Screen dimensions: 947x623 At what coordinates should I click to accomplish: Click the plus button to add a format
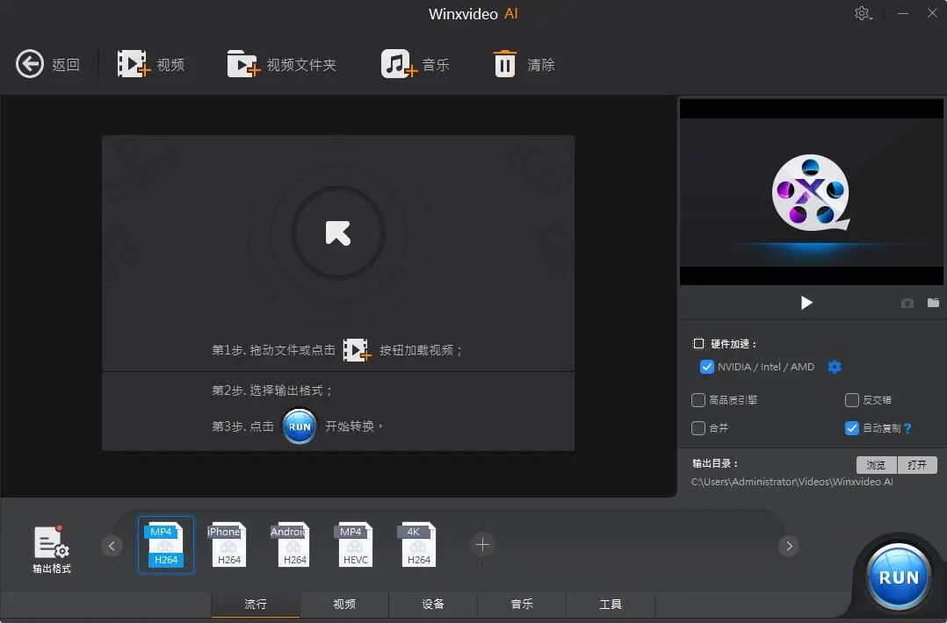coord(481,545)
